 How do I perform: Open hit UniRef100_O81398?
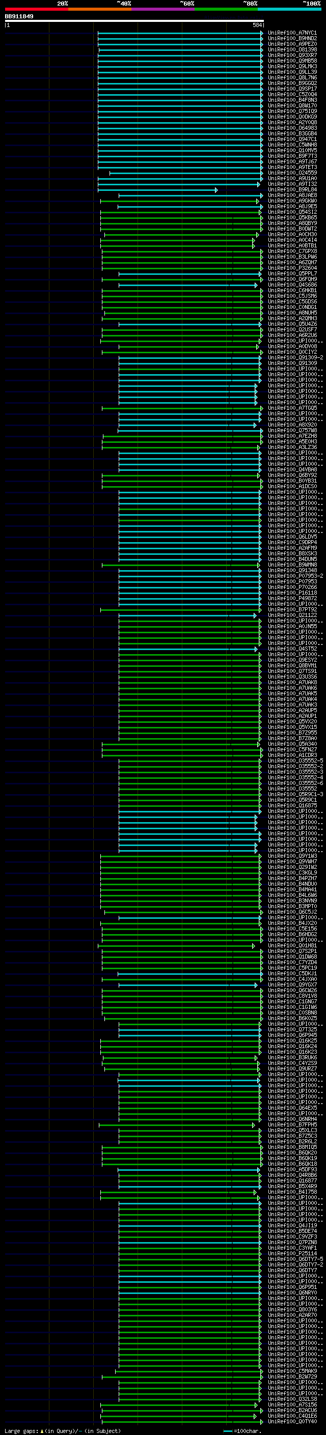pyautogui.click(x=292, y=49)
